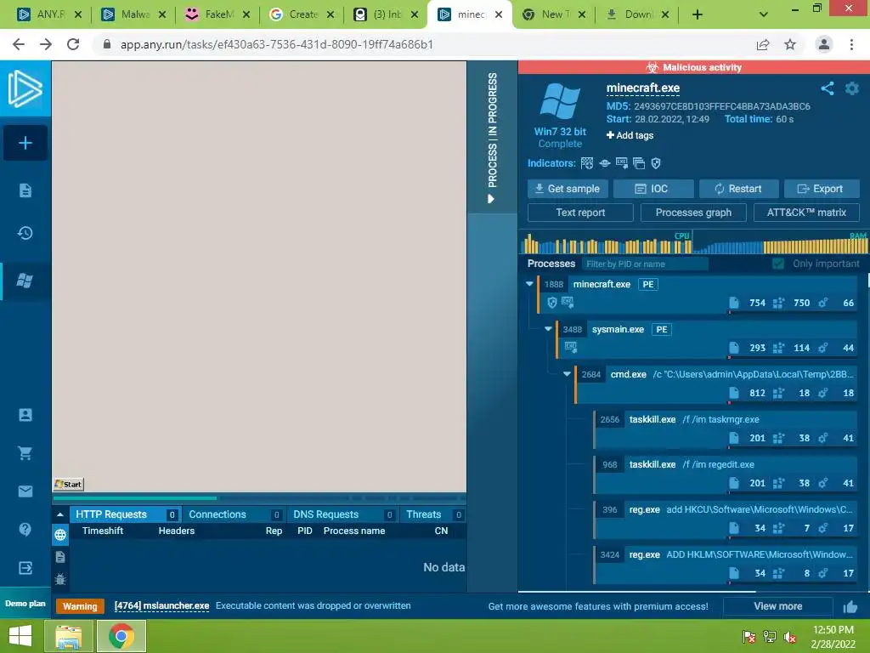Viewport: 870px width, 653px height.
Task: Click the Export button
Action: click(822, 189)
